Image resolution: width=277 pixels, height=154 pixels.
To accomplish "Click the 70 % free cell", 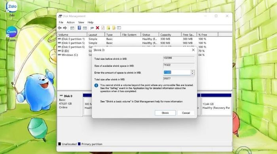I will (x=201, y=51).
